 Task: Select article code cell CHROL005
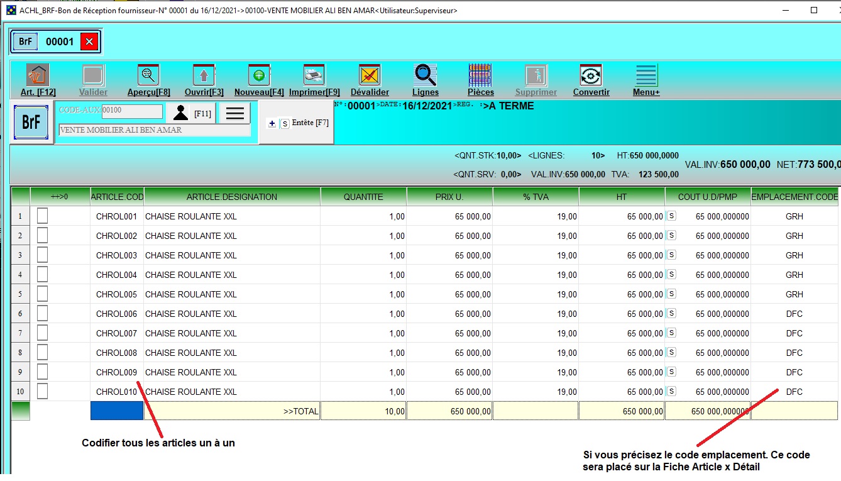point(117,294)
